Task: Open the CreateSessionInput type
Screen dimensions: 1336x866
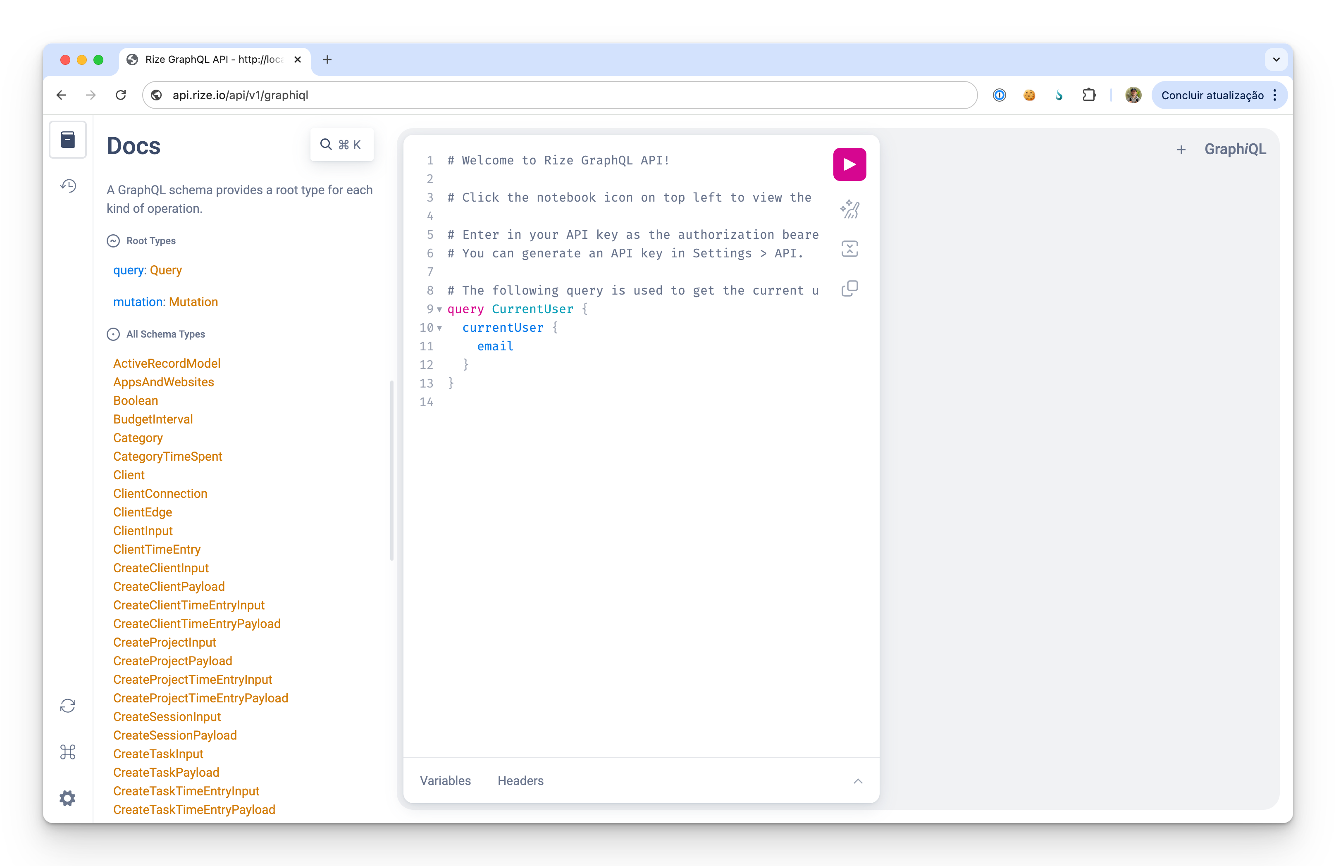Action: click(167, 717)
